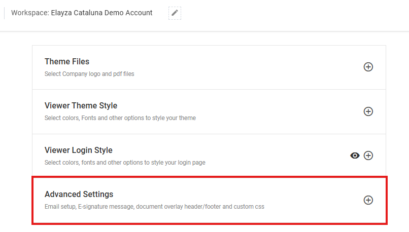Expand Viewer Theme Style via plus icon
Screen dimensions: 409x232
coord(368,111)
